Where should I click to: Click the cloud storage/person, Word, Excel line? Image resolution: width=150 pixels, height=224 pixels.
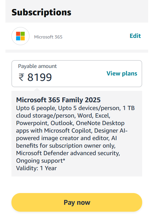click(x=63, y=115)
